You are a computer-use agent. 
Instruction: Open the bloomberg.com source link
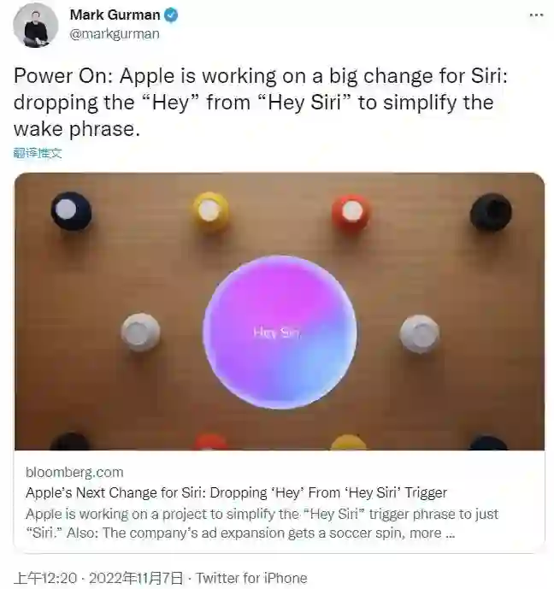point(74,472)
